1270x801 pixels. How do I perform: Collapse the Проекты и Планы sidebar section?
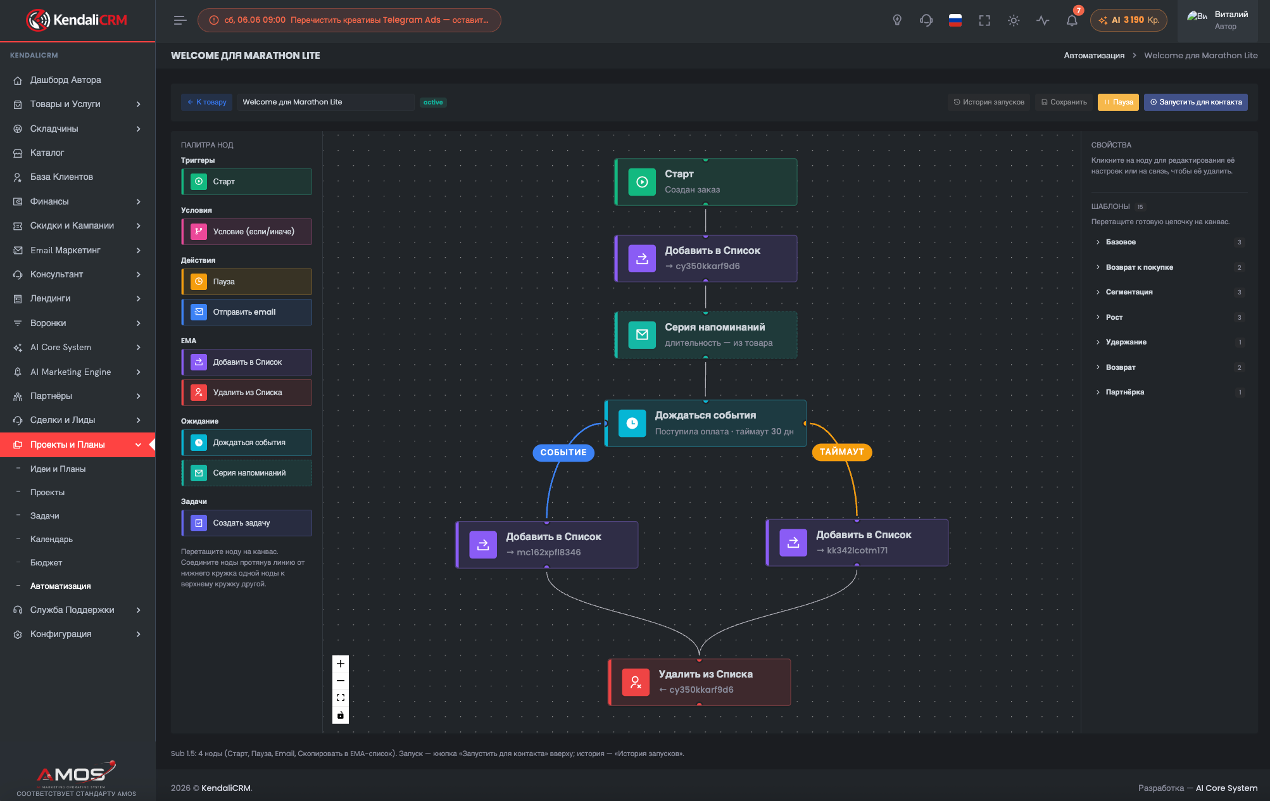(x=77, y=445)
